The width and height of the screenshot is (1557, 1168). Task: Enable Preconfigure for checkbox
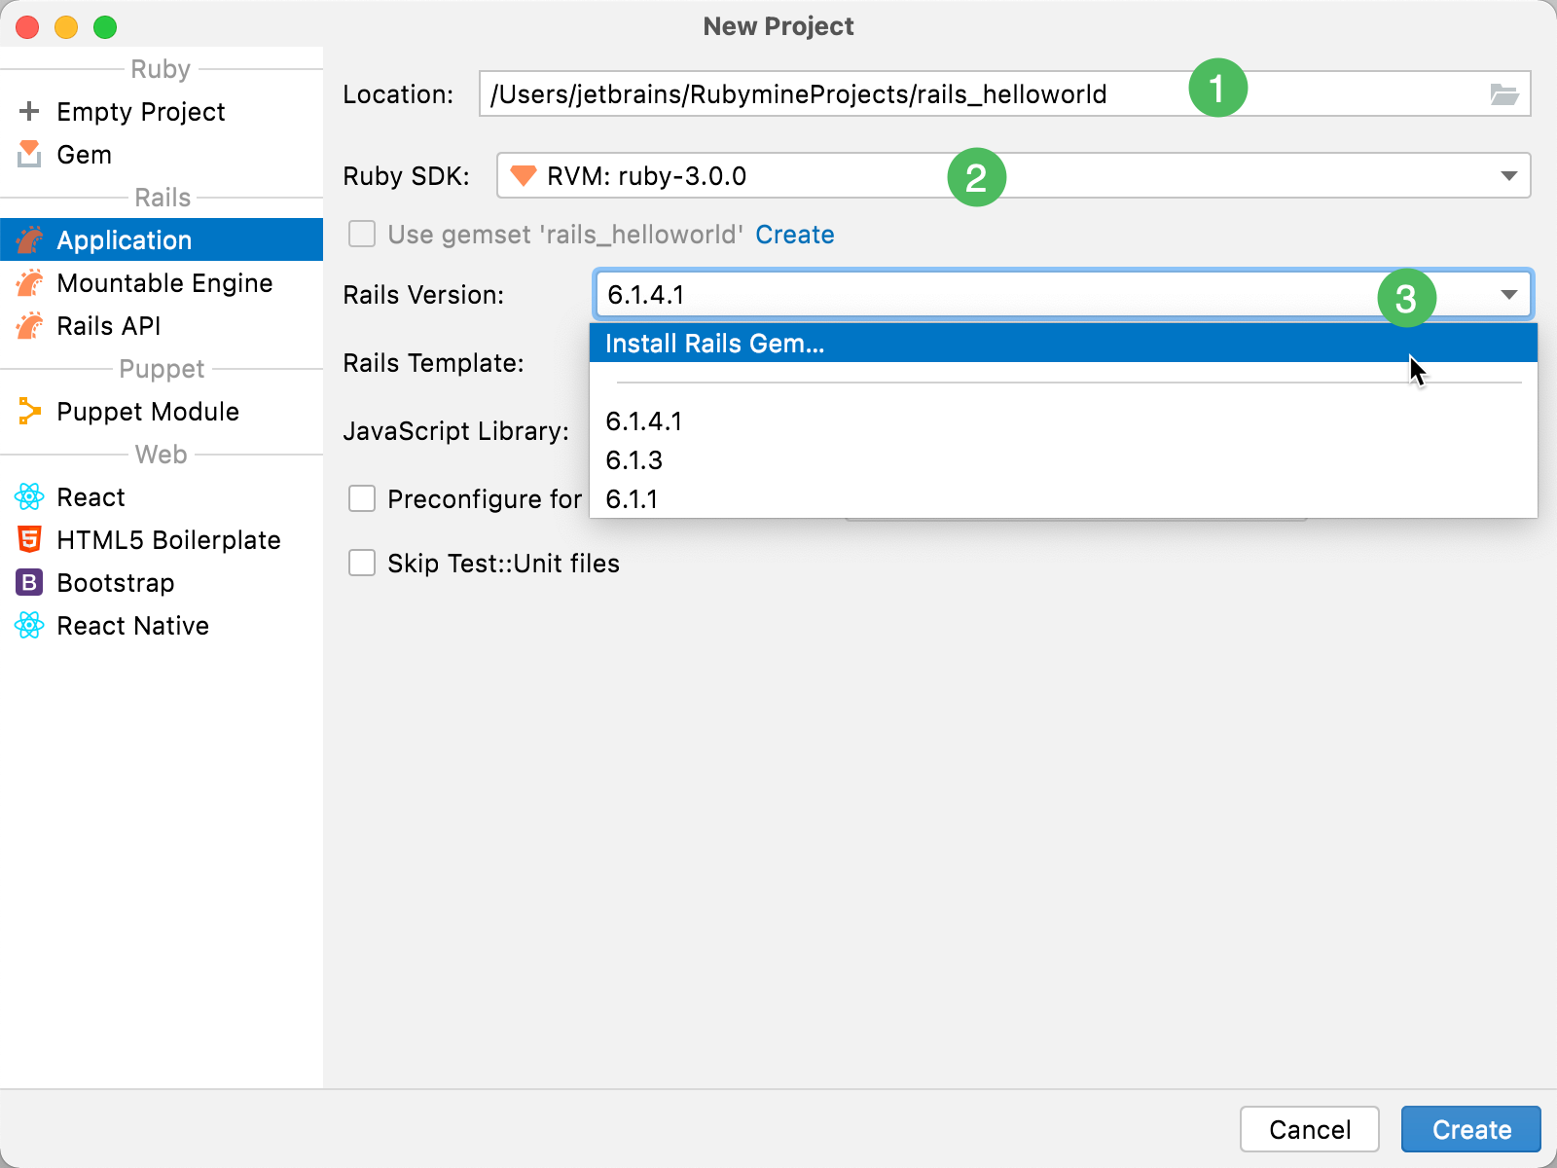[x=362, y=499]
